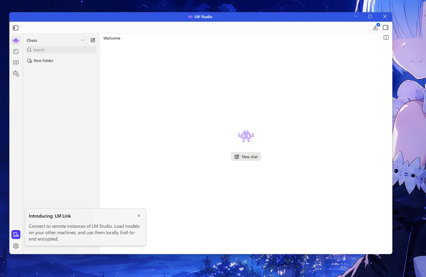Click the New chat button

246,157
